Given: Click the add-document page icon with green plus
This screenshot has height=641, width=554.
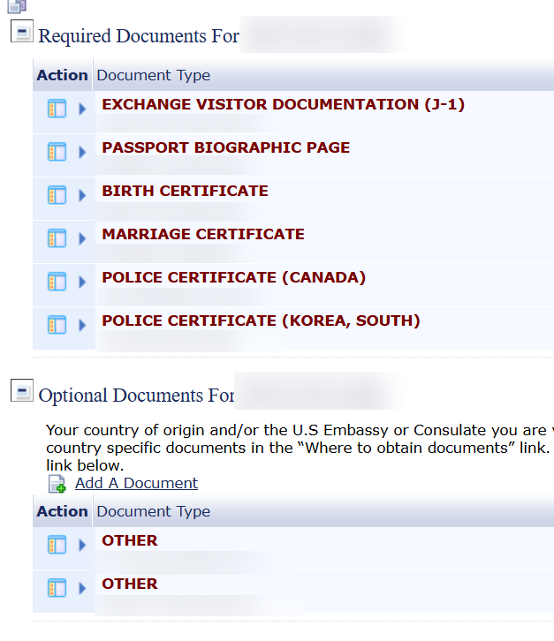Looking at the screenshot, I should point(57,484).
